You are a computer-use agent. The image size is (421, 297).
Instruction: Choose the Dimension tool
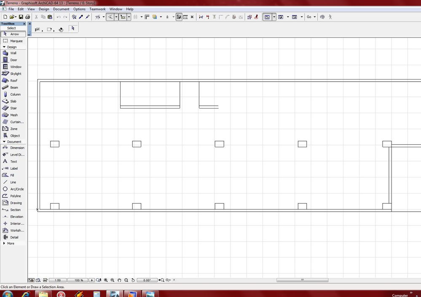coord(13,148)
